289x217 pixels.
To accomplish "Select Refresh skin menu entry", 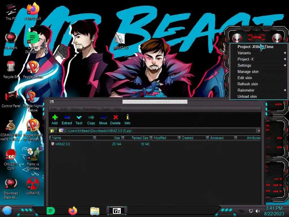I will coord(259,84).
